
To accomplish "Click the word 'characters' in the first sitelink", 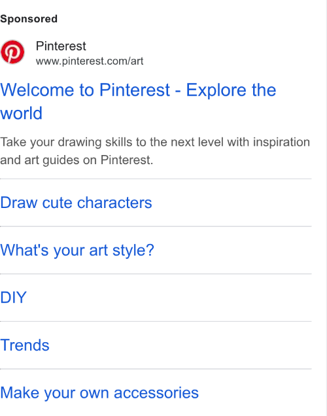I will click(x=114, y=203).
